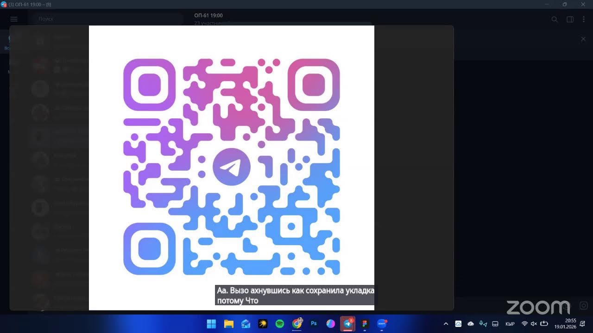Open the clock and date 20:55
593x333 pixels.
564,324
